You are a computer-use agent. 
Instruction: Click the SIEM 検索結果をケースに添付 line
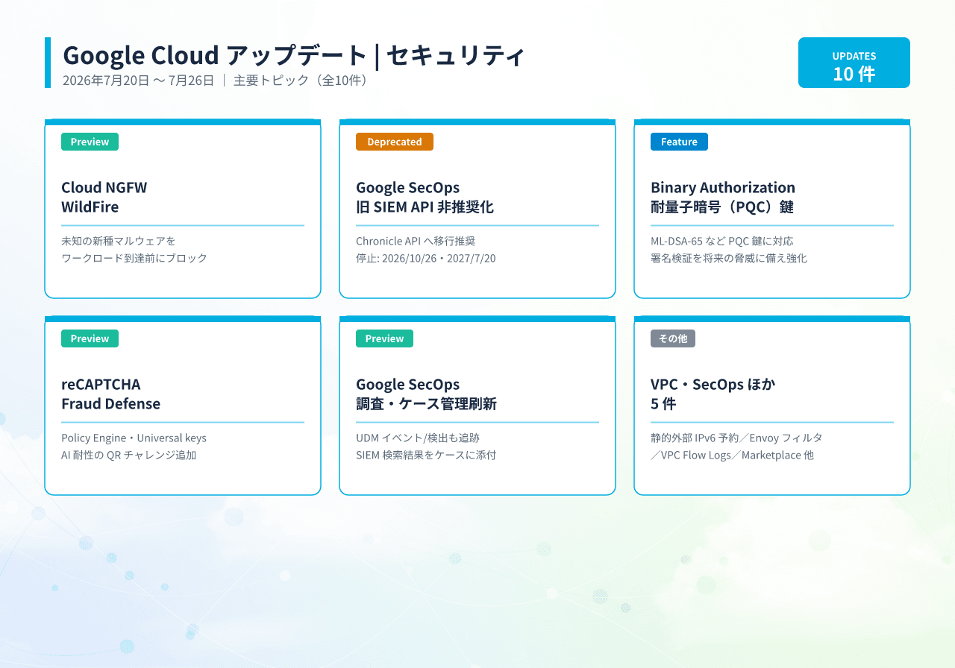pos(426,455)
